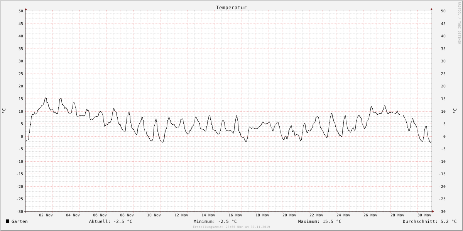
Task: Click the "-30" tick on the left axis
Action: (20, 212)
